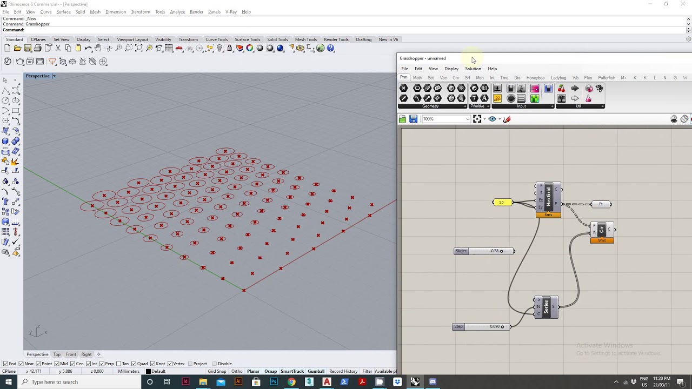Viewport: 692px width, 389px height.
Task: Check the Disable osnap checkbox
Action: (x=215, y=364)
